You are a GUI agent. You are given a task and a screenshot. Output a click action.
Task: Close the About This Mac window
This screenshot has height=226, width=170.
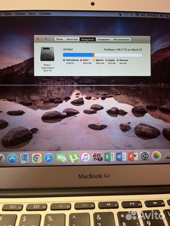[x=38, y=39]
